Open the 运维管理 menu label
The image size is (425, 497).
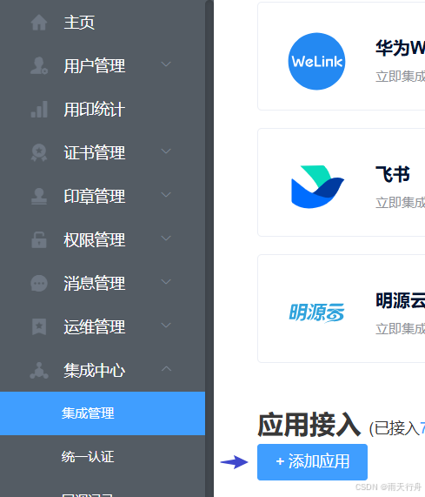point(95,326)
